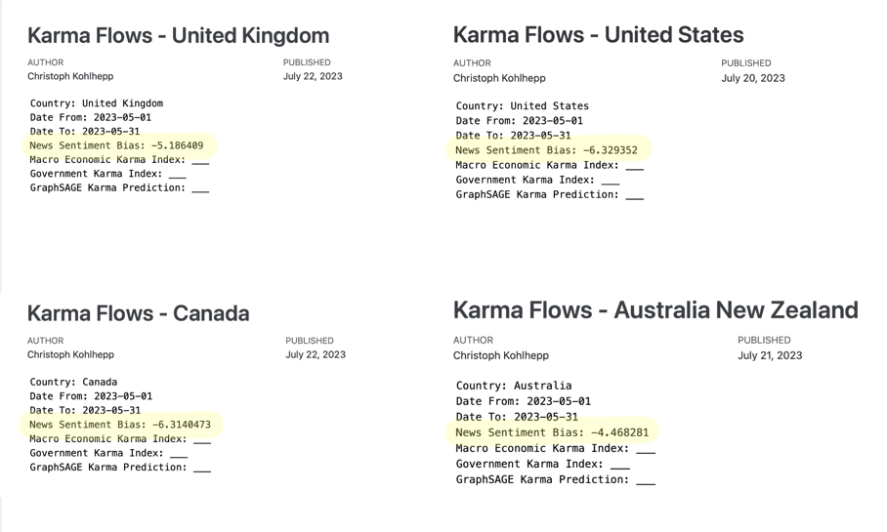Click the "Country: United States" text line

522,106
